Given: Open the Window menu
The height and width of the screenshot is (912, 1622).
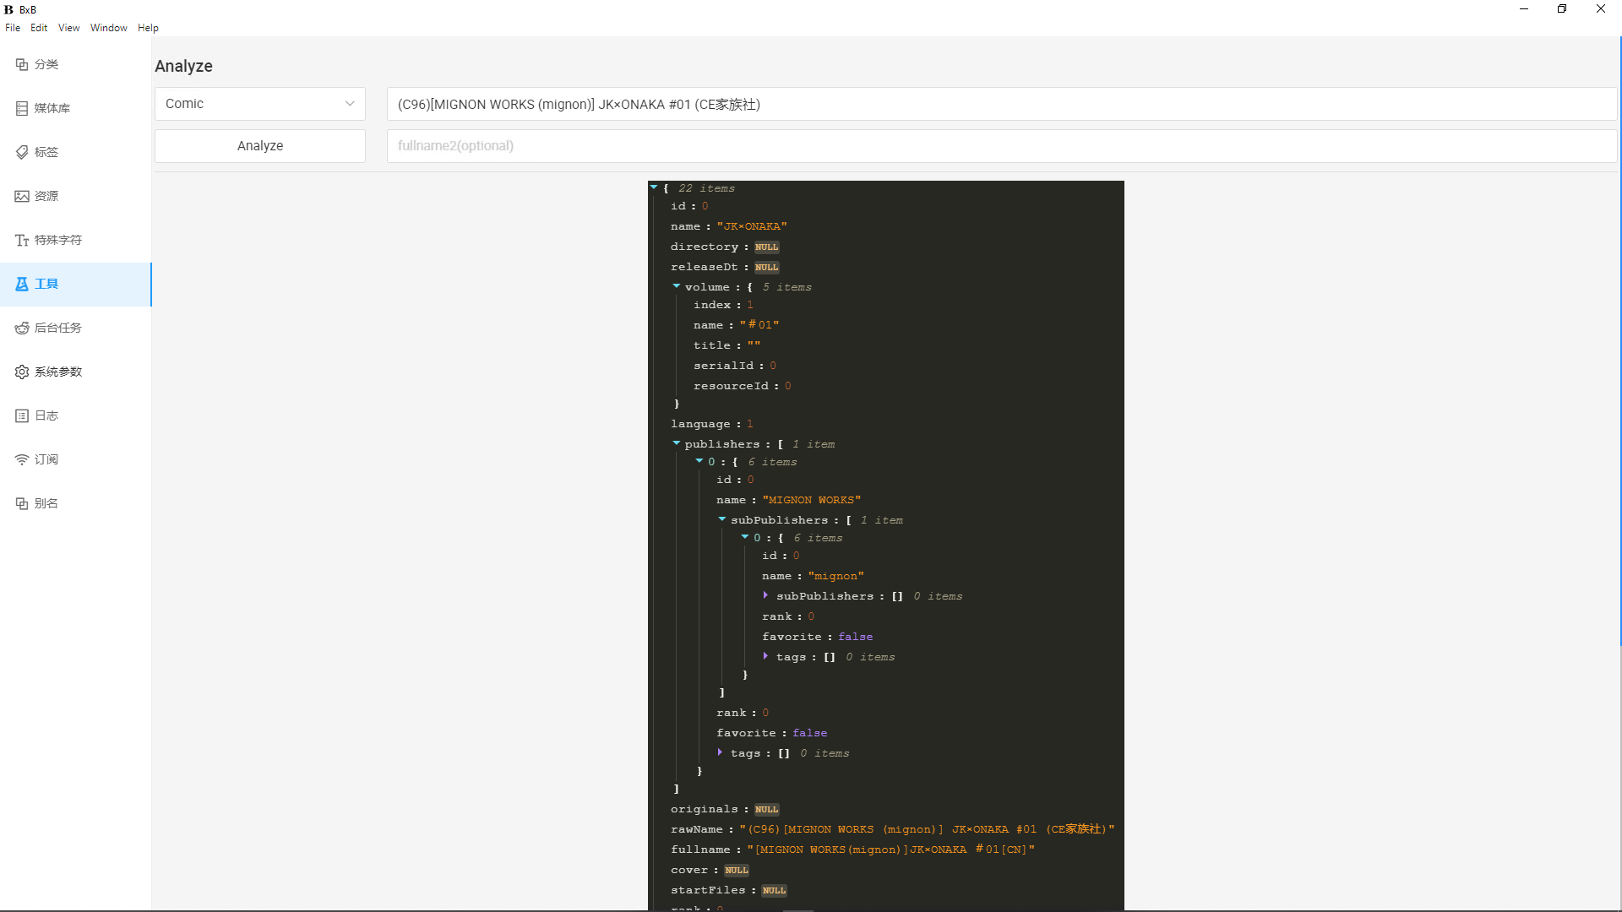Looking at the screenshot, I should pos(108,28).
